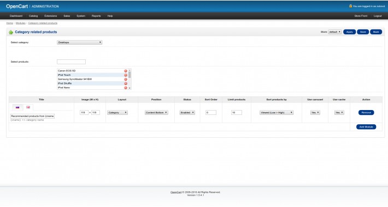
Task: Open the System menu
Action: (81, 16)
